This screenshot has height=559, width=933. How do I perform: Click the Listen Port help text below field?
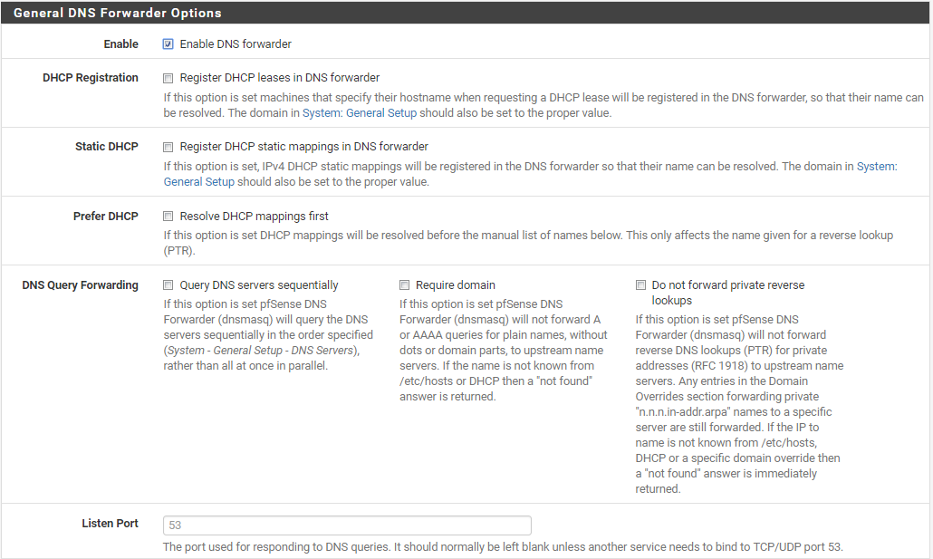[503, 547]
